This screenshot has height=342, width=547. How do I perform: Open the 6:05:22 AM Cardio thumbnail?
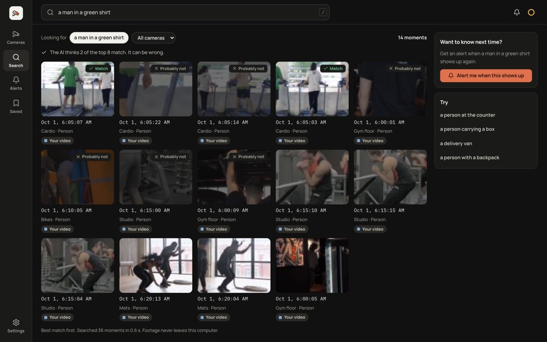click(156, 89)
